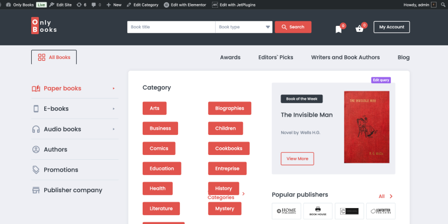Click the Comics category button

[x=159, y=149]
